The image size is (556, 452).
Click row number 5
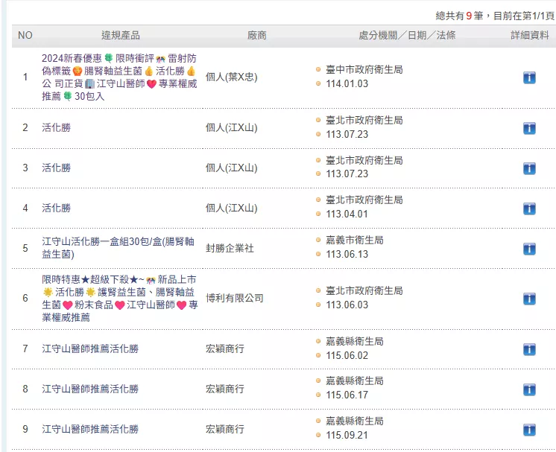pos(25,248)
